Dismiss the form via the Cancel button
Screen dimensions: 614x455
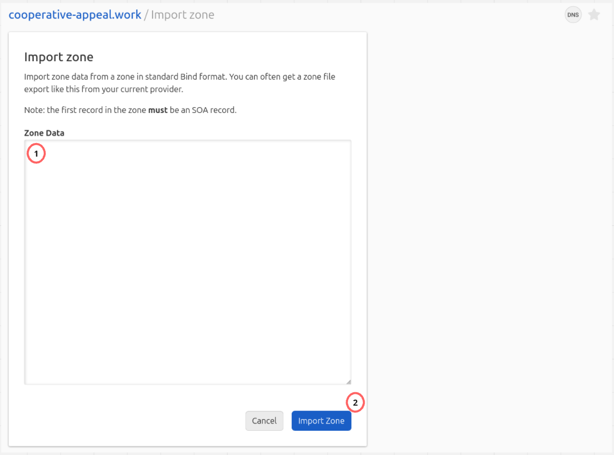click(264, 421)
